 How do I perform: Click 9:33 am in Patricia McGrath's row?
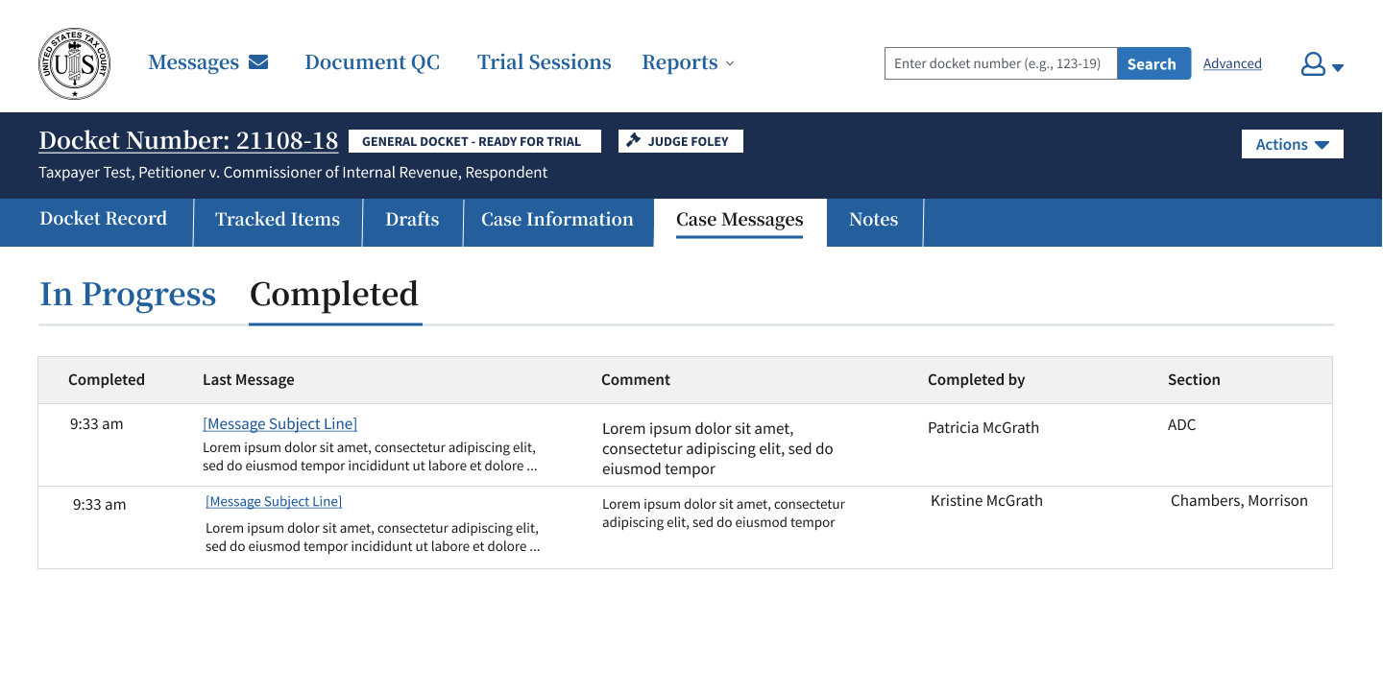[x=96, y=423]
